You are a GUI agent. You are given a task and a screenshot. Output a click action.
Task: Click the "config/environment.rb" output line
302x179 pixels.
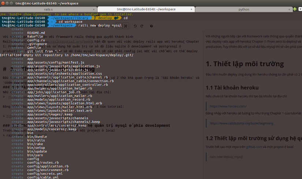tap(48, 170)
